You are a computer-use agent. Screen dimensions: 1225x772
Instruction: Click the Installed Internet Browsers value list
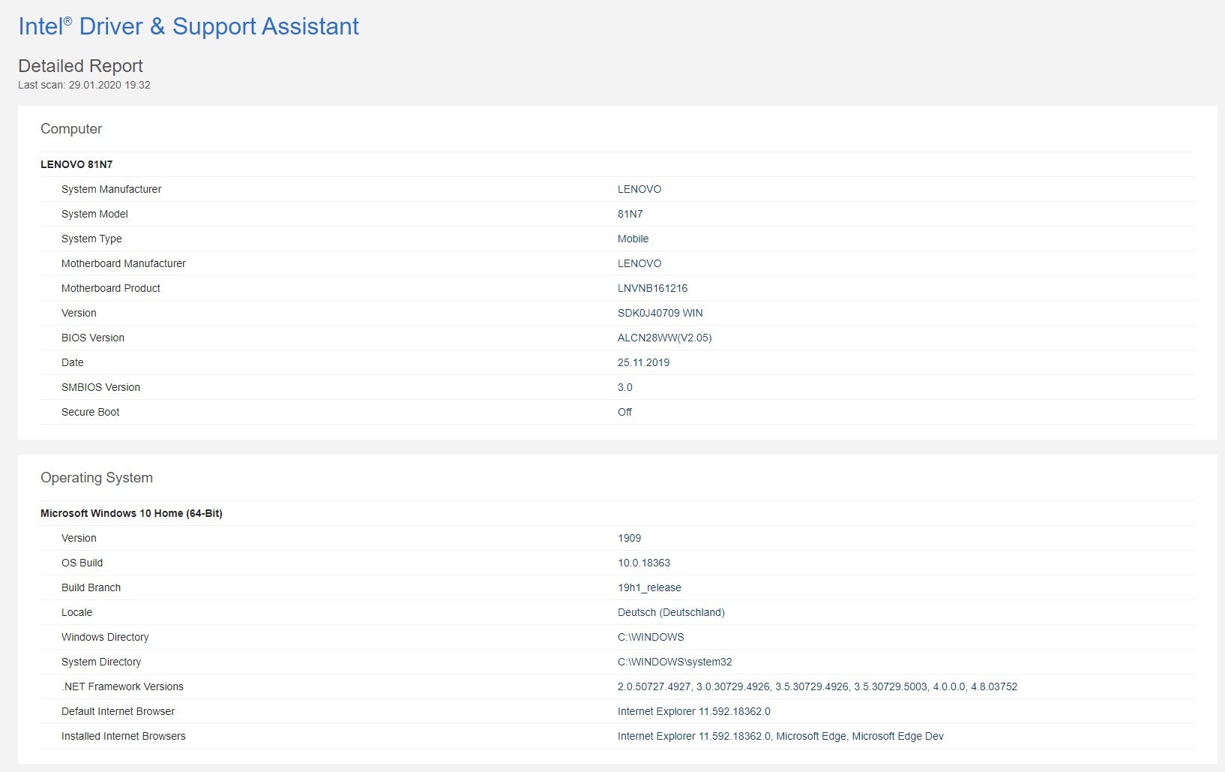tap(780, 736)
